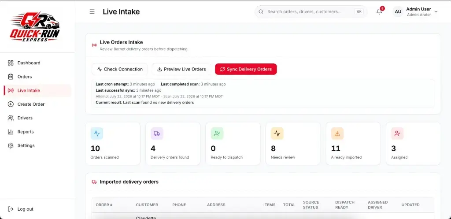Click the '8' Needs review count
Viewport: 451px width, 219px height.
pyautogui.click(x=273, y=148)
